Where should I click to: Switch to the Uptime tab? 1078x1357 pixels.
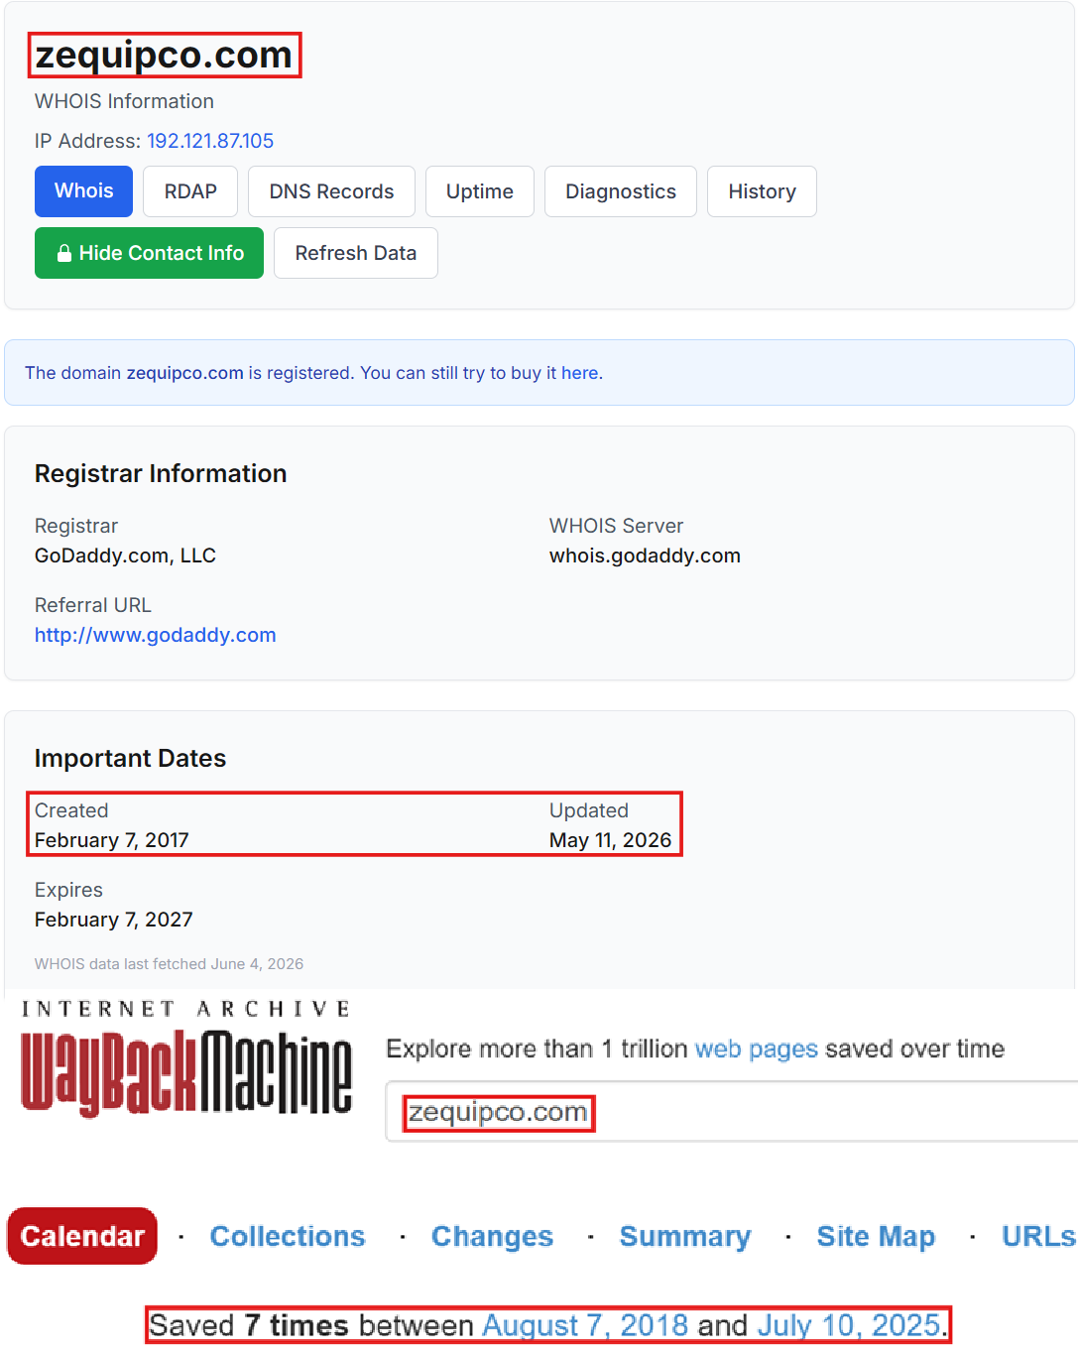(480, 191)
